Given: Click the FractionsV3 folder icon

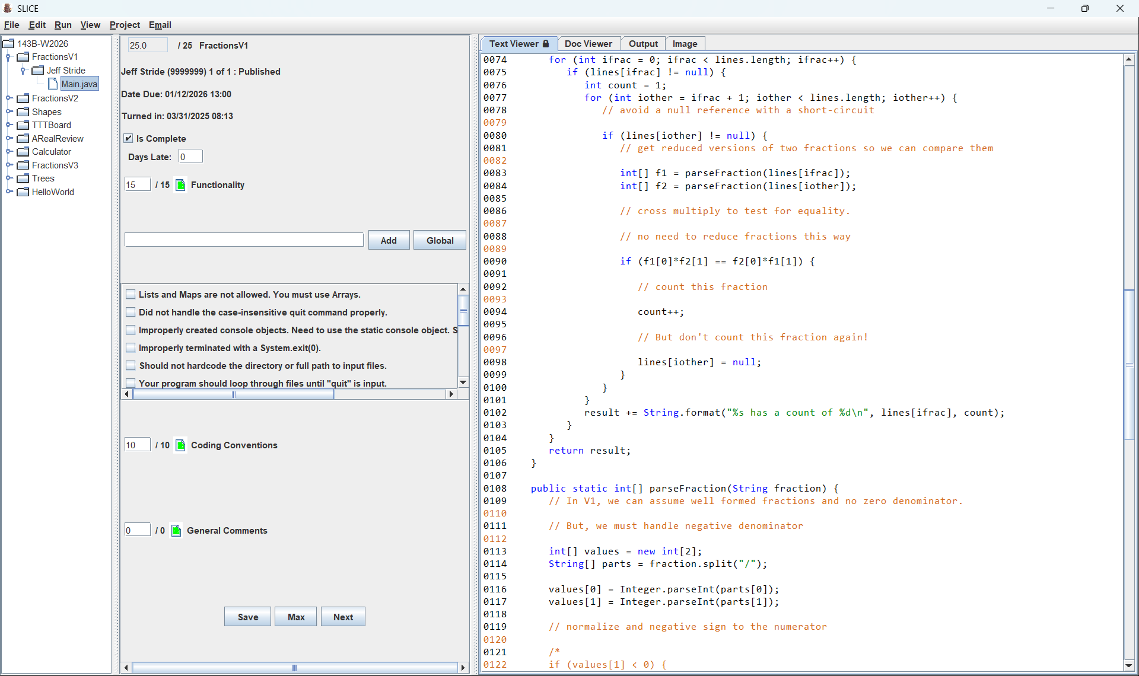Looking at the screenshot, I should pyautogui.click(x=23, y=165).
